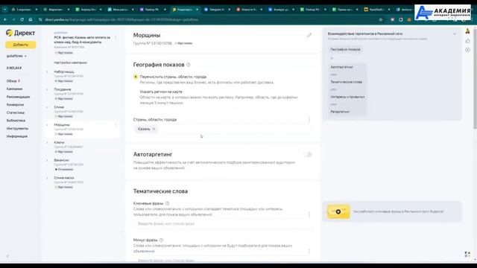Toggle the Автотаргетинг switch
The height and width of the screenshot is (268, 477).
[x=308, y=155]
